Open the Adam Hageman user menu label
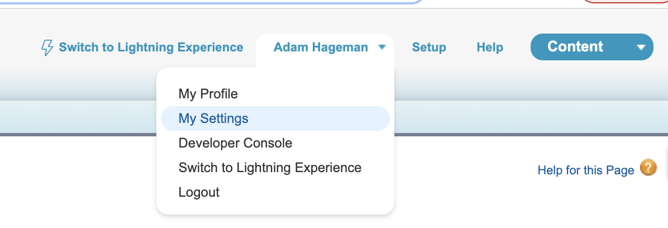This screenshot has width=668, height=228. click(321, 47)
